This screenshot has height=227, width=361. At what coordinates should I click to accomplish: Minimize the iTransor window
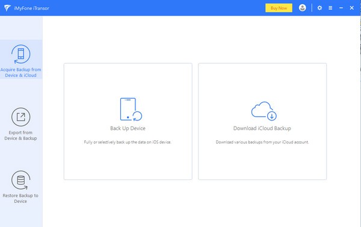(x=341, y=8)
